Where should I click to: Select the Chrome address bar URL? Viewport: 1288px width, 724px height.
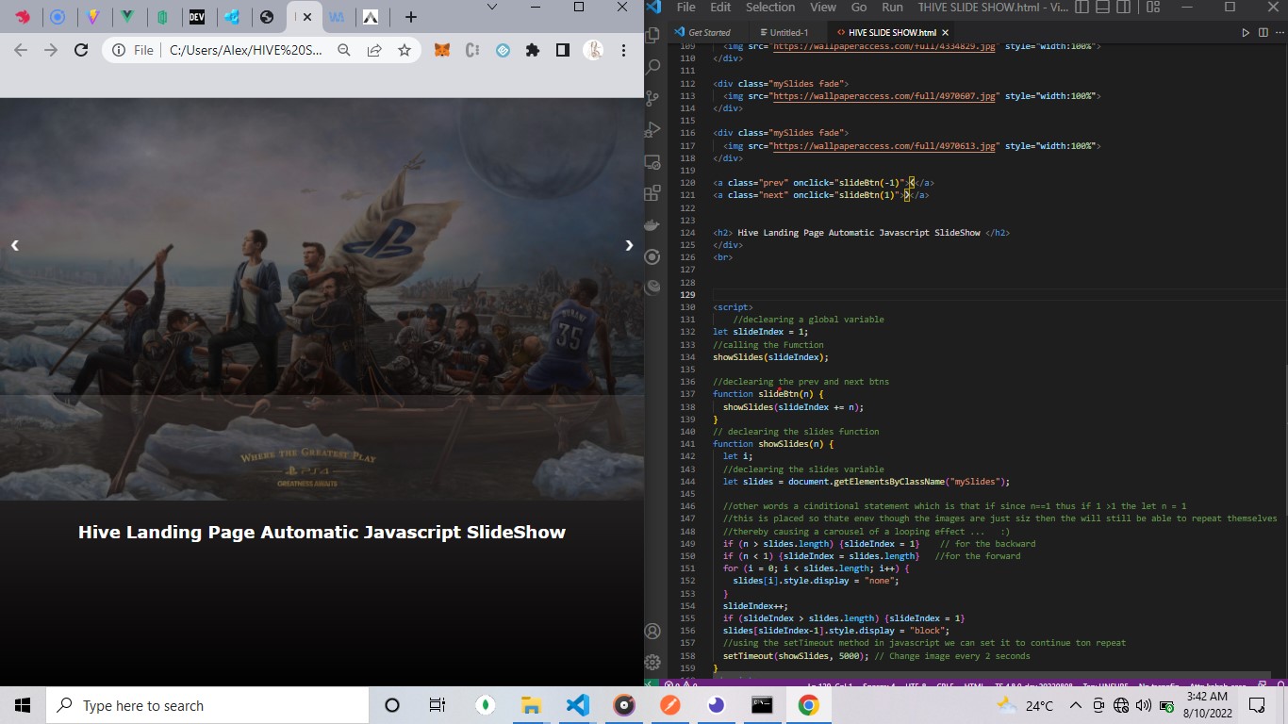point(246,50)
